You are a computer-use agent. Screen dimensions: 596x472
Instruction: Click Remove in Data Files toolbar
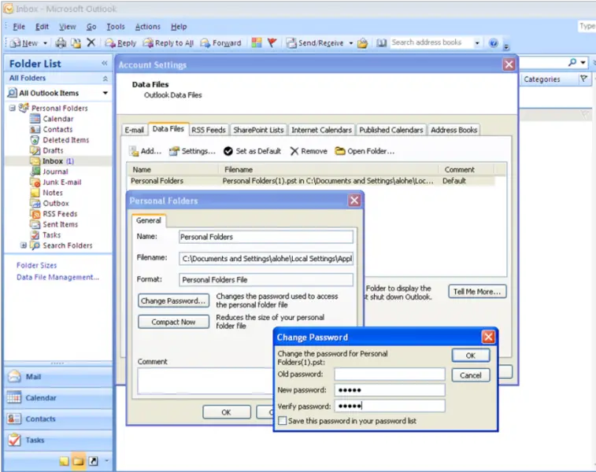tap(309, 151)
